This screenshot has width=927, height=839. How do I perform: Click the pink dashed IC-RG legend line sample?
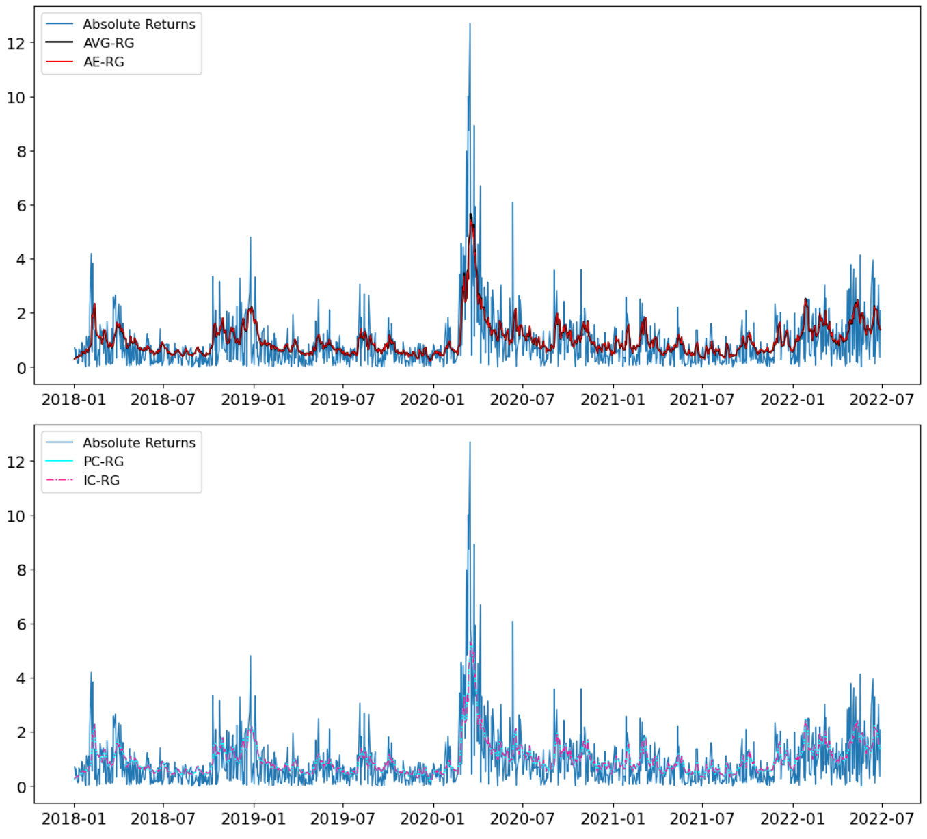coord(59,481)
